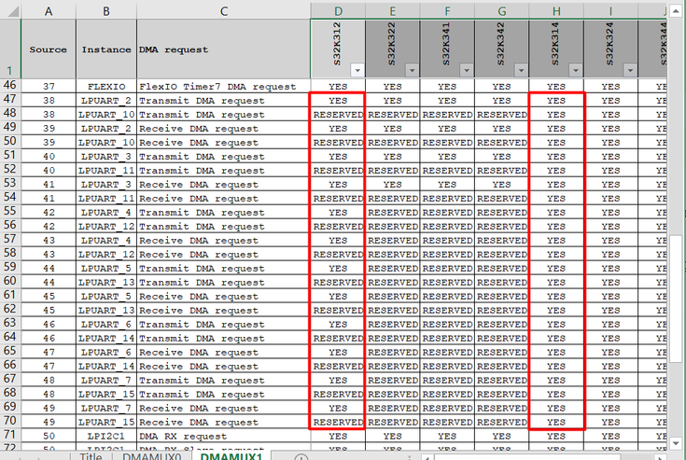This screenshot has width=686, height=460.
Task: Select row 55 header
Action: [x=10, y=212]
